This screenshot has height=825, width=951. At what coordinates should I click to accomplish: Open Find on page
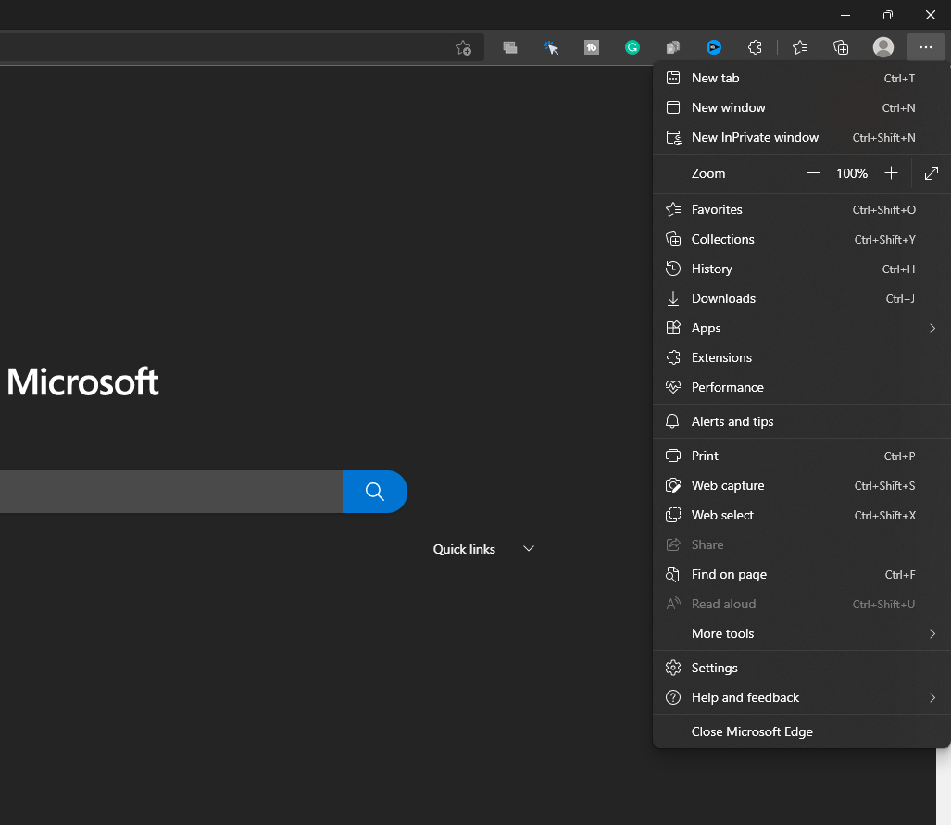click(802, 574)
